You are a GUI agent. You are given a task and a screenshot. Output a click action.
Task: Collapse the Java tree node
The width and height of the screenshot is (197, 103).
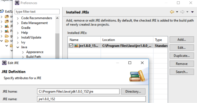18,47
